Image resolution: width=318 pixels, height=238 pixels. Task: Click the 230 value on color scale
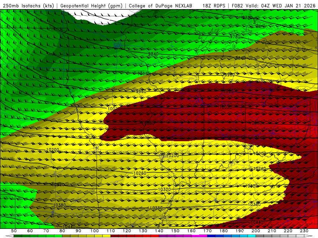tap(304, 230)
